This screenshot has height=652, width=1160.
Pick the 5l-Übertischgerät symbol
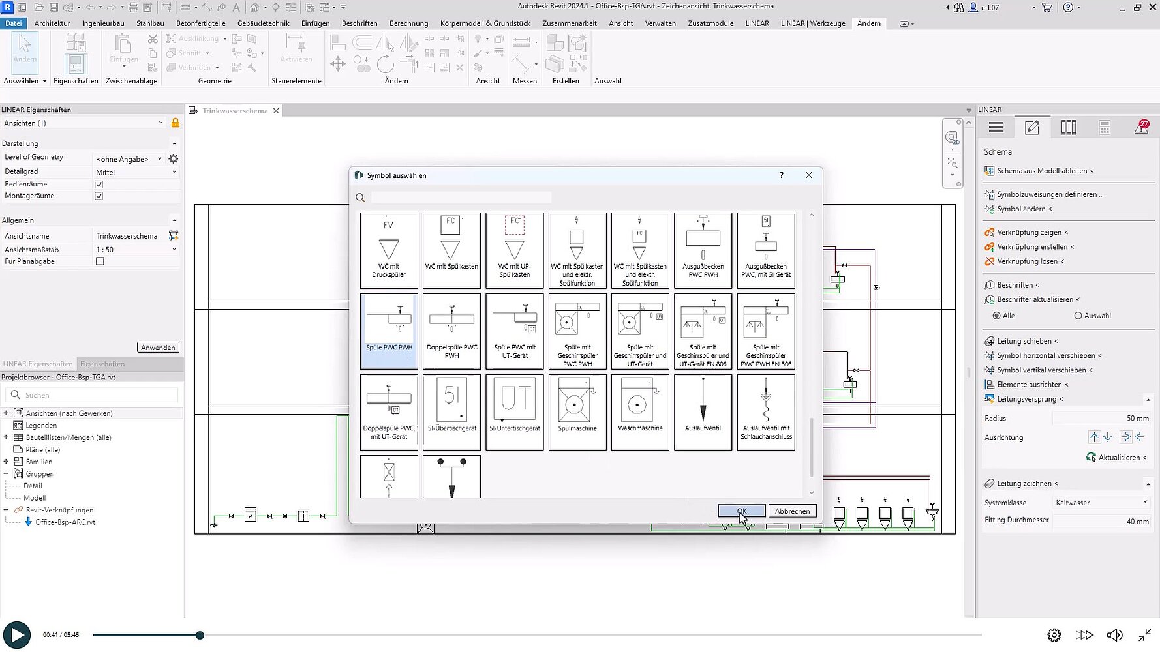[x=451, y=411]
